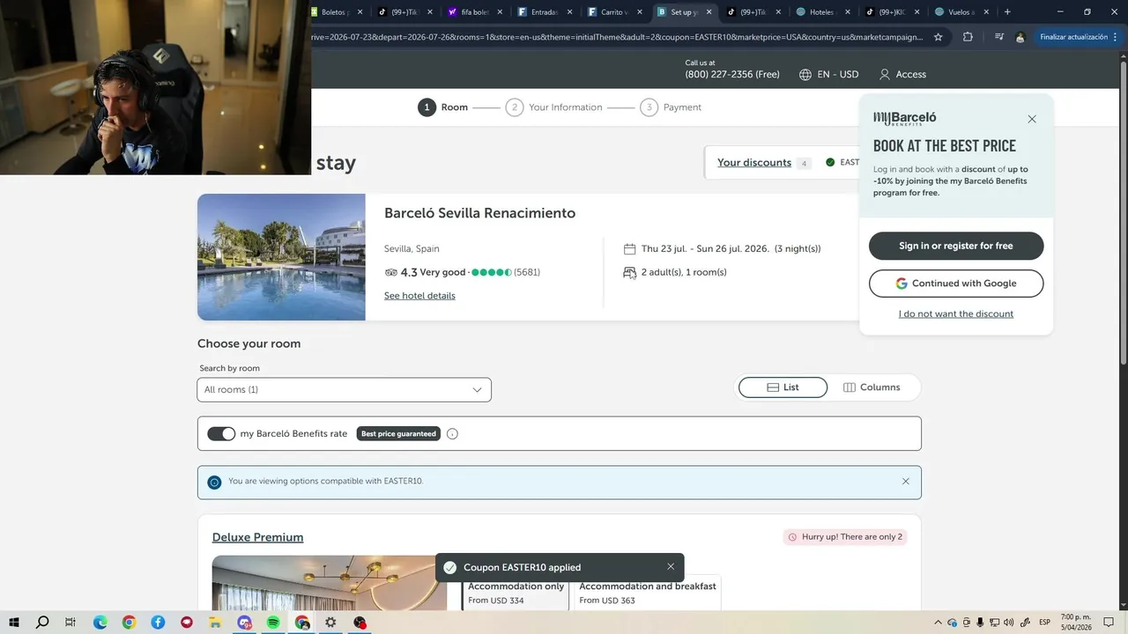Close the my Barceló Benefits popup
Viewport: 1128px width, 634px height.
pyautogui.click(x=1032, y=119)
